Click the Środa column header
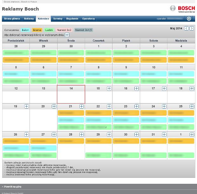Image resolution: width=197 pixels, height=194 pixels. tap(71, 40)
